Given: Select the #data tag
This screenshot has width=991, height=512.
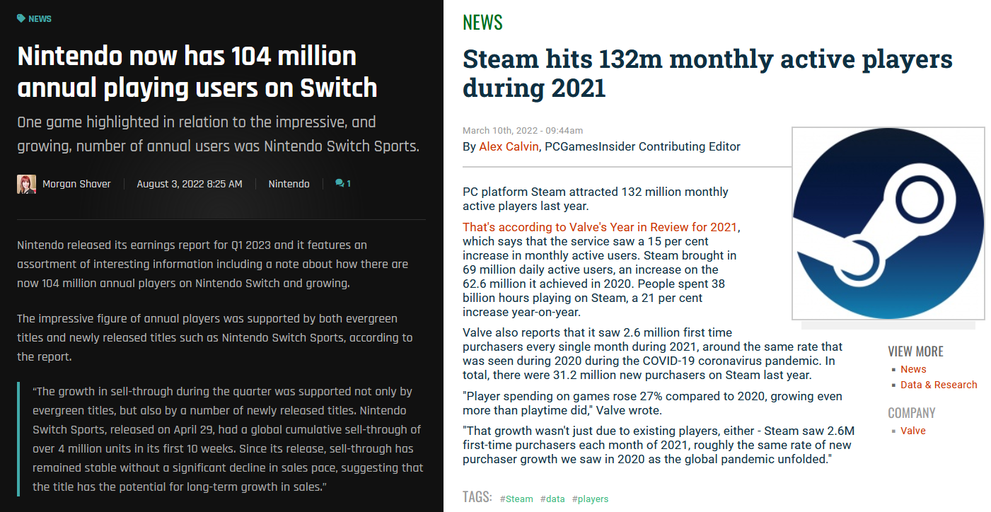Looking at the screenshot, I should pos(552,499).
